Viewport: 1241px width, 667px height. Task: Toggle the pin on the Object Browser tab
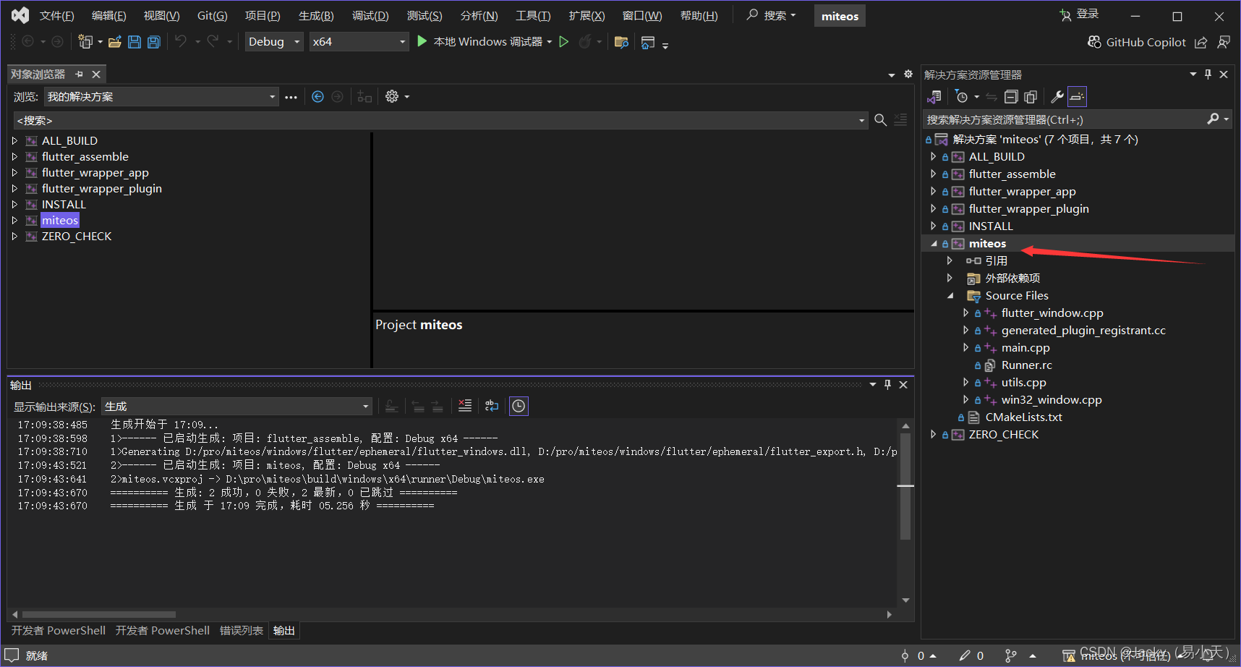pyautogui.click(x=79, y=74)
